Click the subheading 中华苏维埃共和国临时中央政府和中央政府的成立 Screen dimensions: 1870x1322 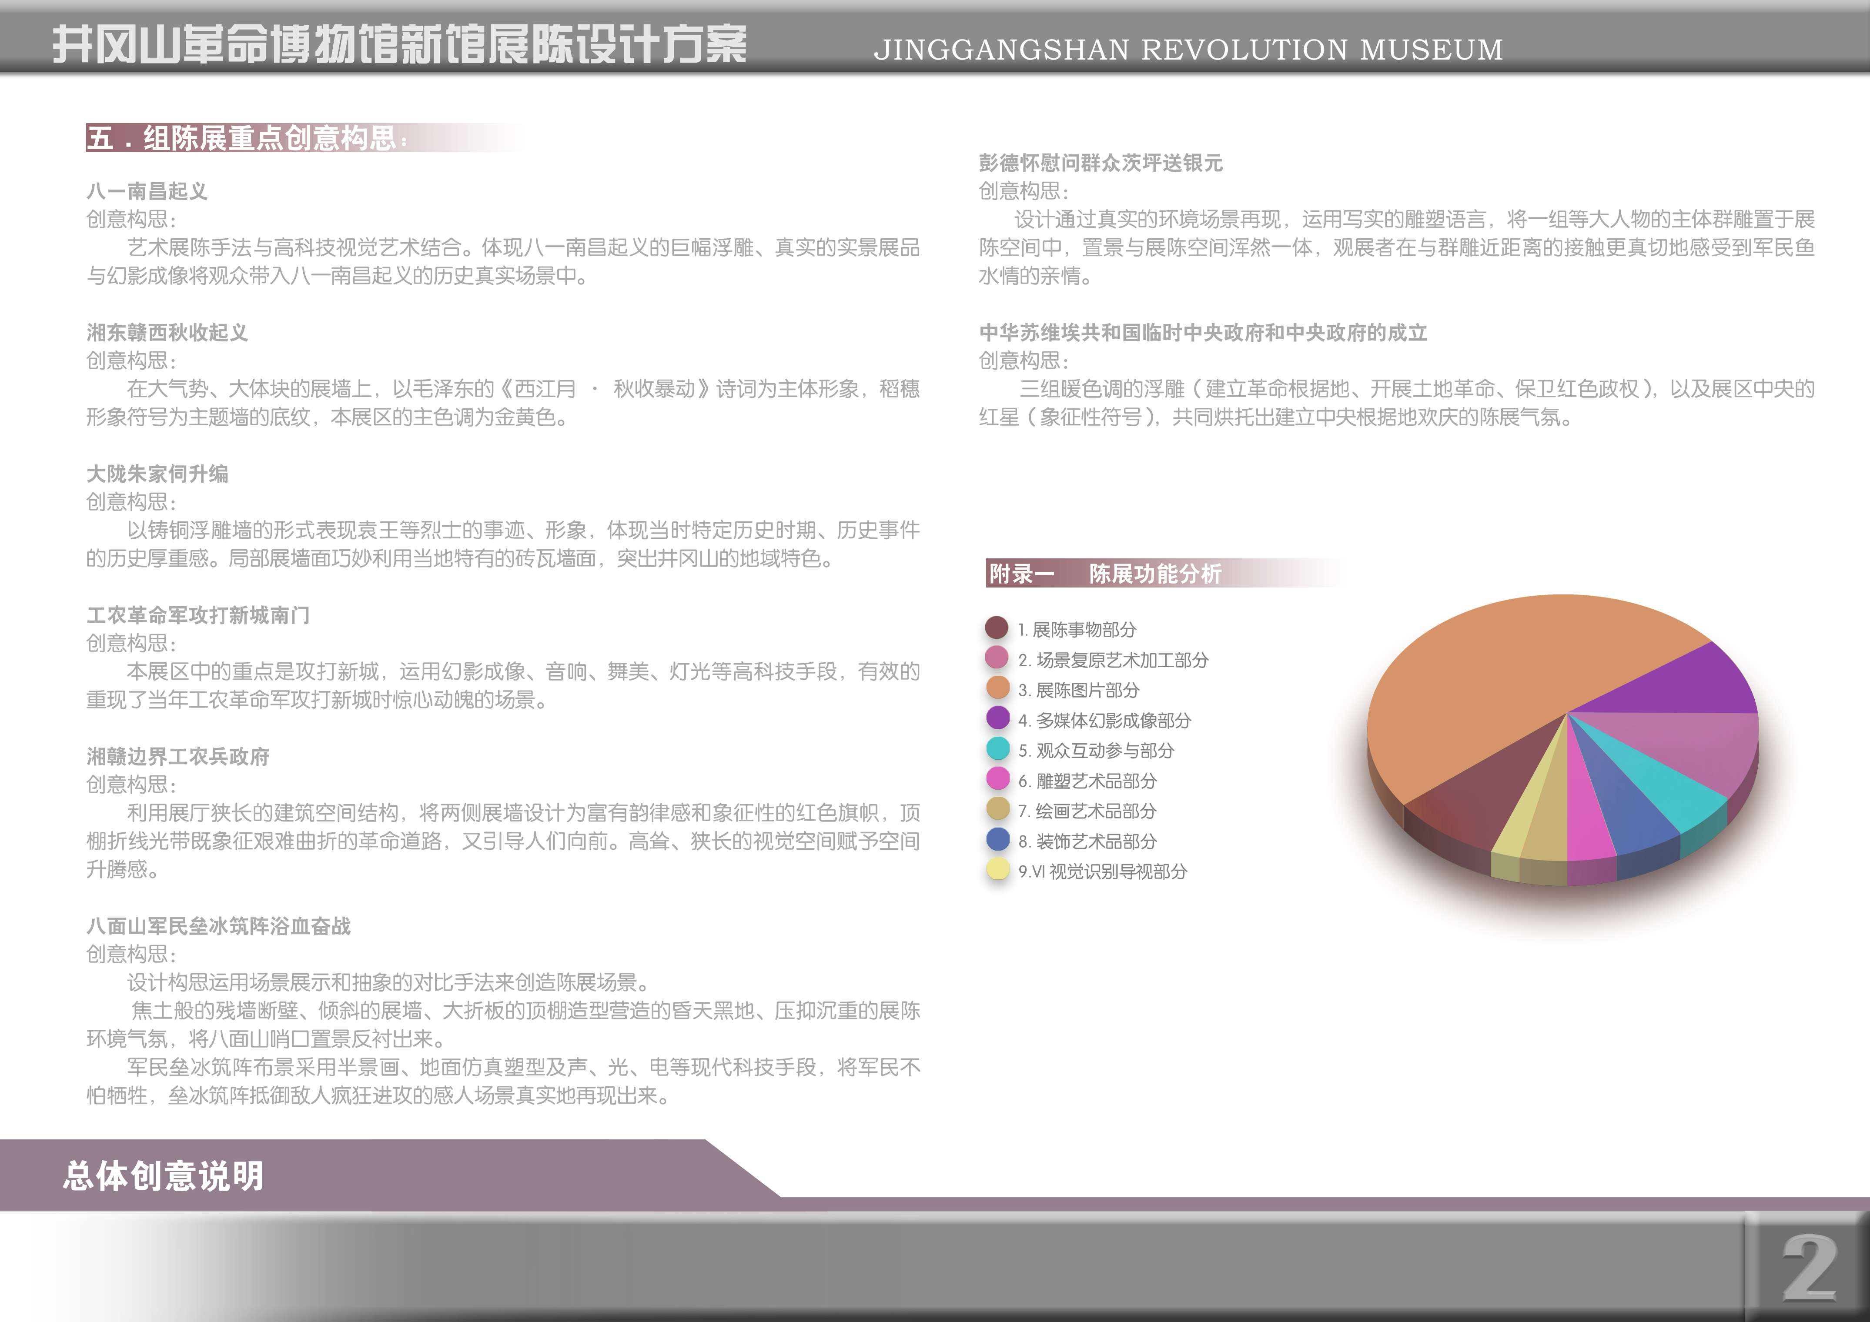1203,332
